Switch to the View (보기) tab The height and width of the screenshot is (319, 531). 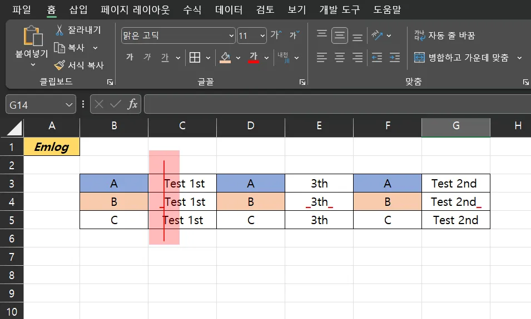[297, 9]
